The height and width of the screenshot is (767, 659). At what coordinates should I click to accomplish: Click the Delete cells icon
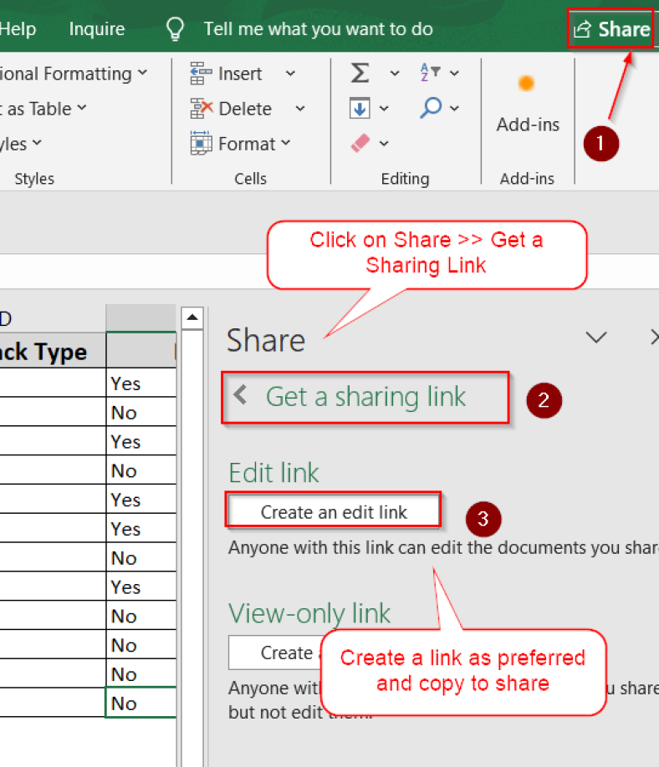coord(202,109)
